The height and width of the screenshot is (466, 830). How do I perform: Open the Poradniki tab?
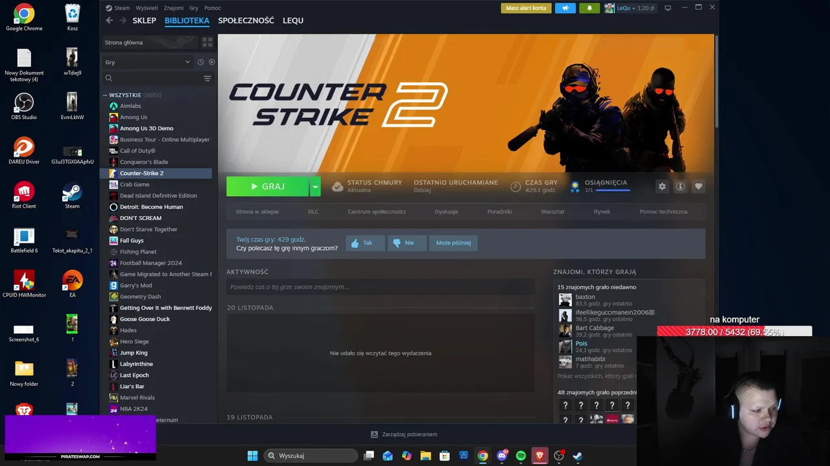tap(500, 212)
